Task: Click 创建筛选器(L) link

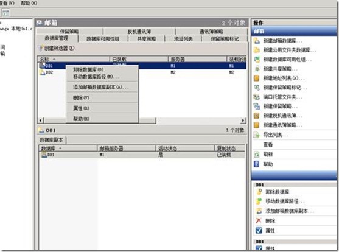Action: tap(60, 48)
